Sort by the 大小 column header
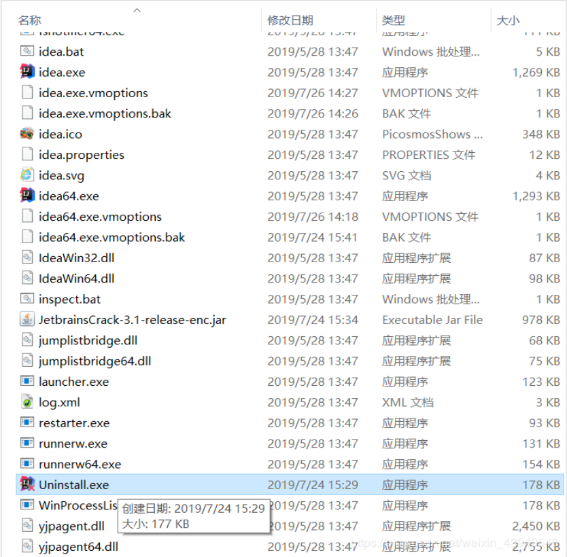Screen dimensions: 567x557 point(508,20)
